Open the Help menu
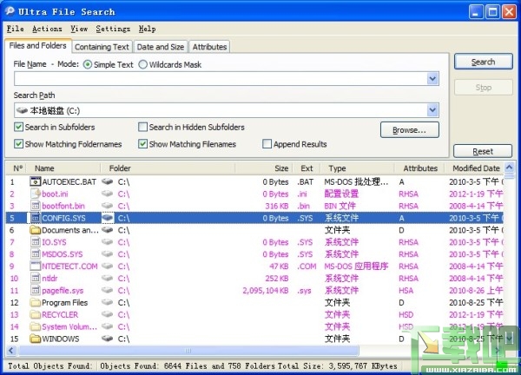 point(148,29)
